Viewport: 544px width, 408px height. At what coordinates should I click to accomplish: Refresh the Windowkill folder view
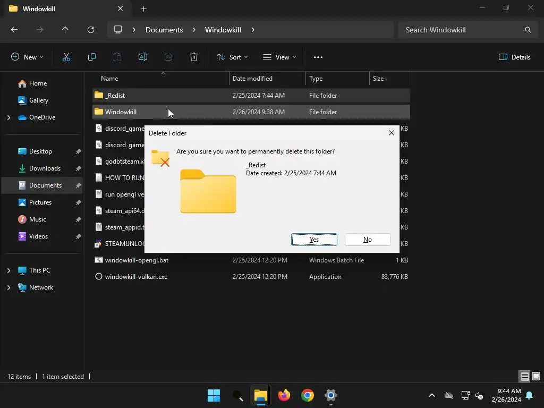pos(91,30)
